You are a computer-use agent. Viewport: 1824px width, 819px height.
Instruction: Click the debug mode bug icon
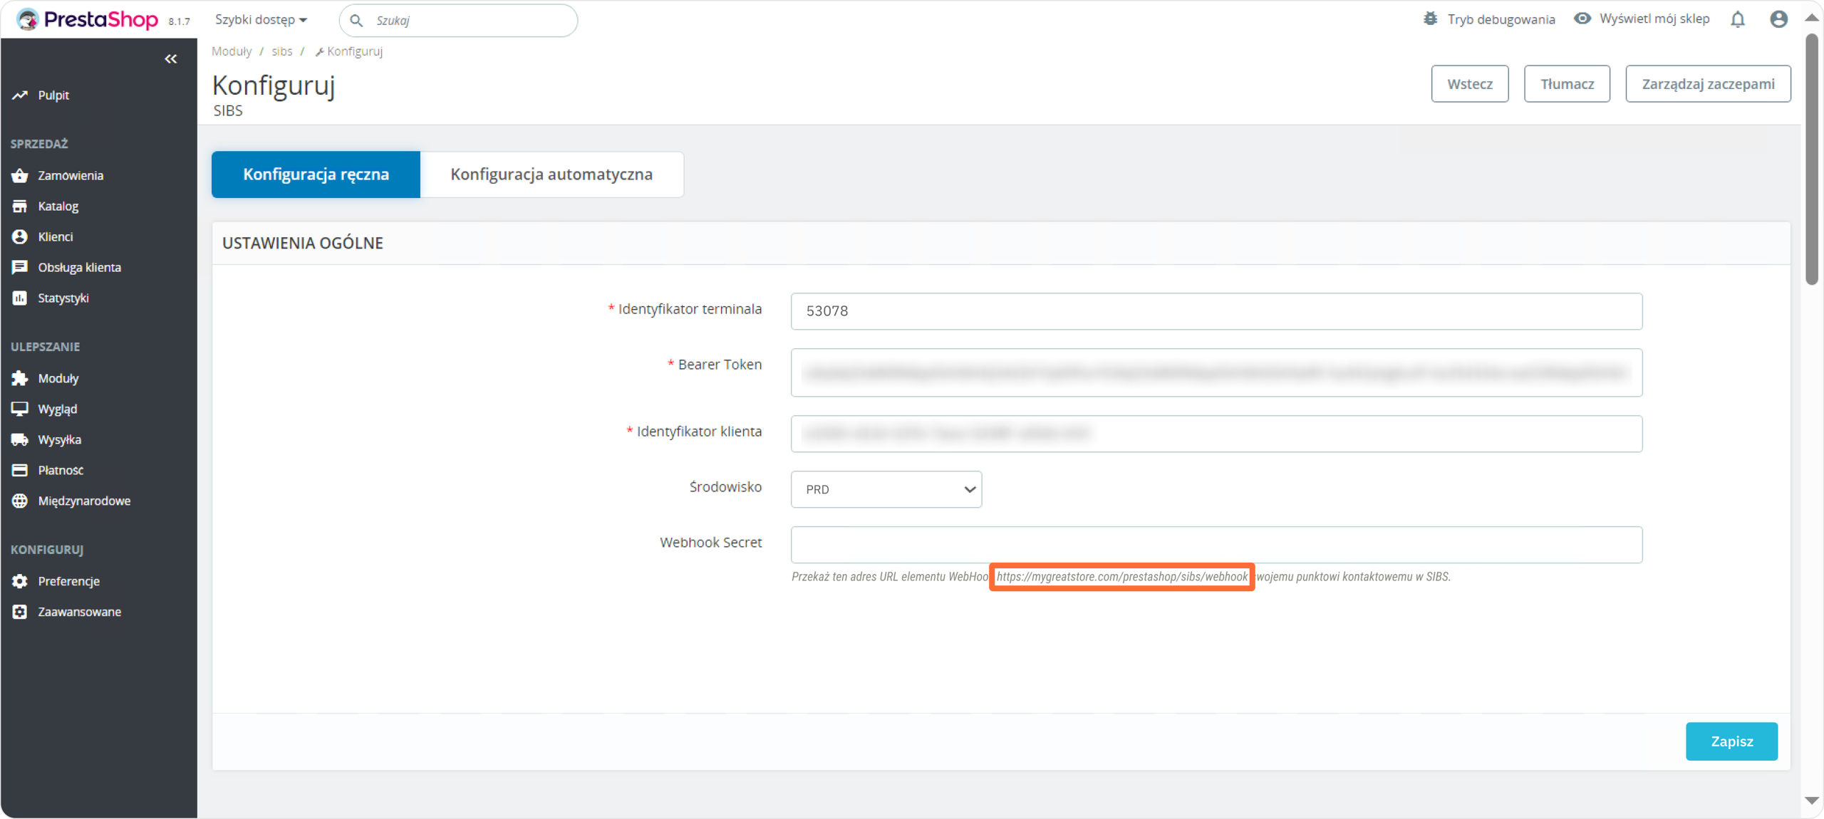1430,19
